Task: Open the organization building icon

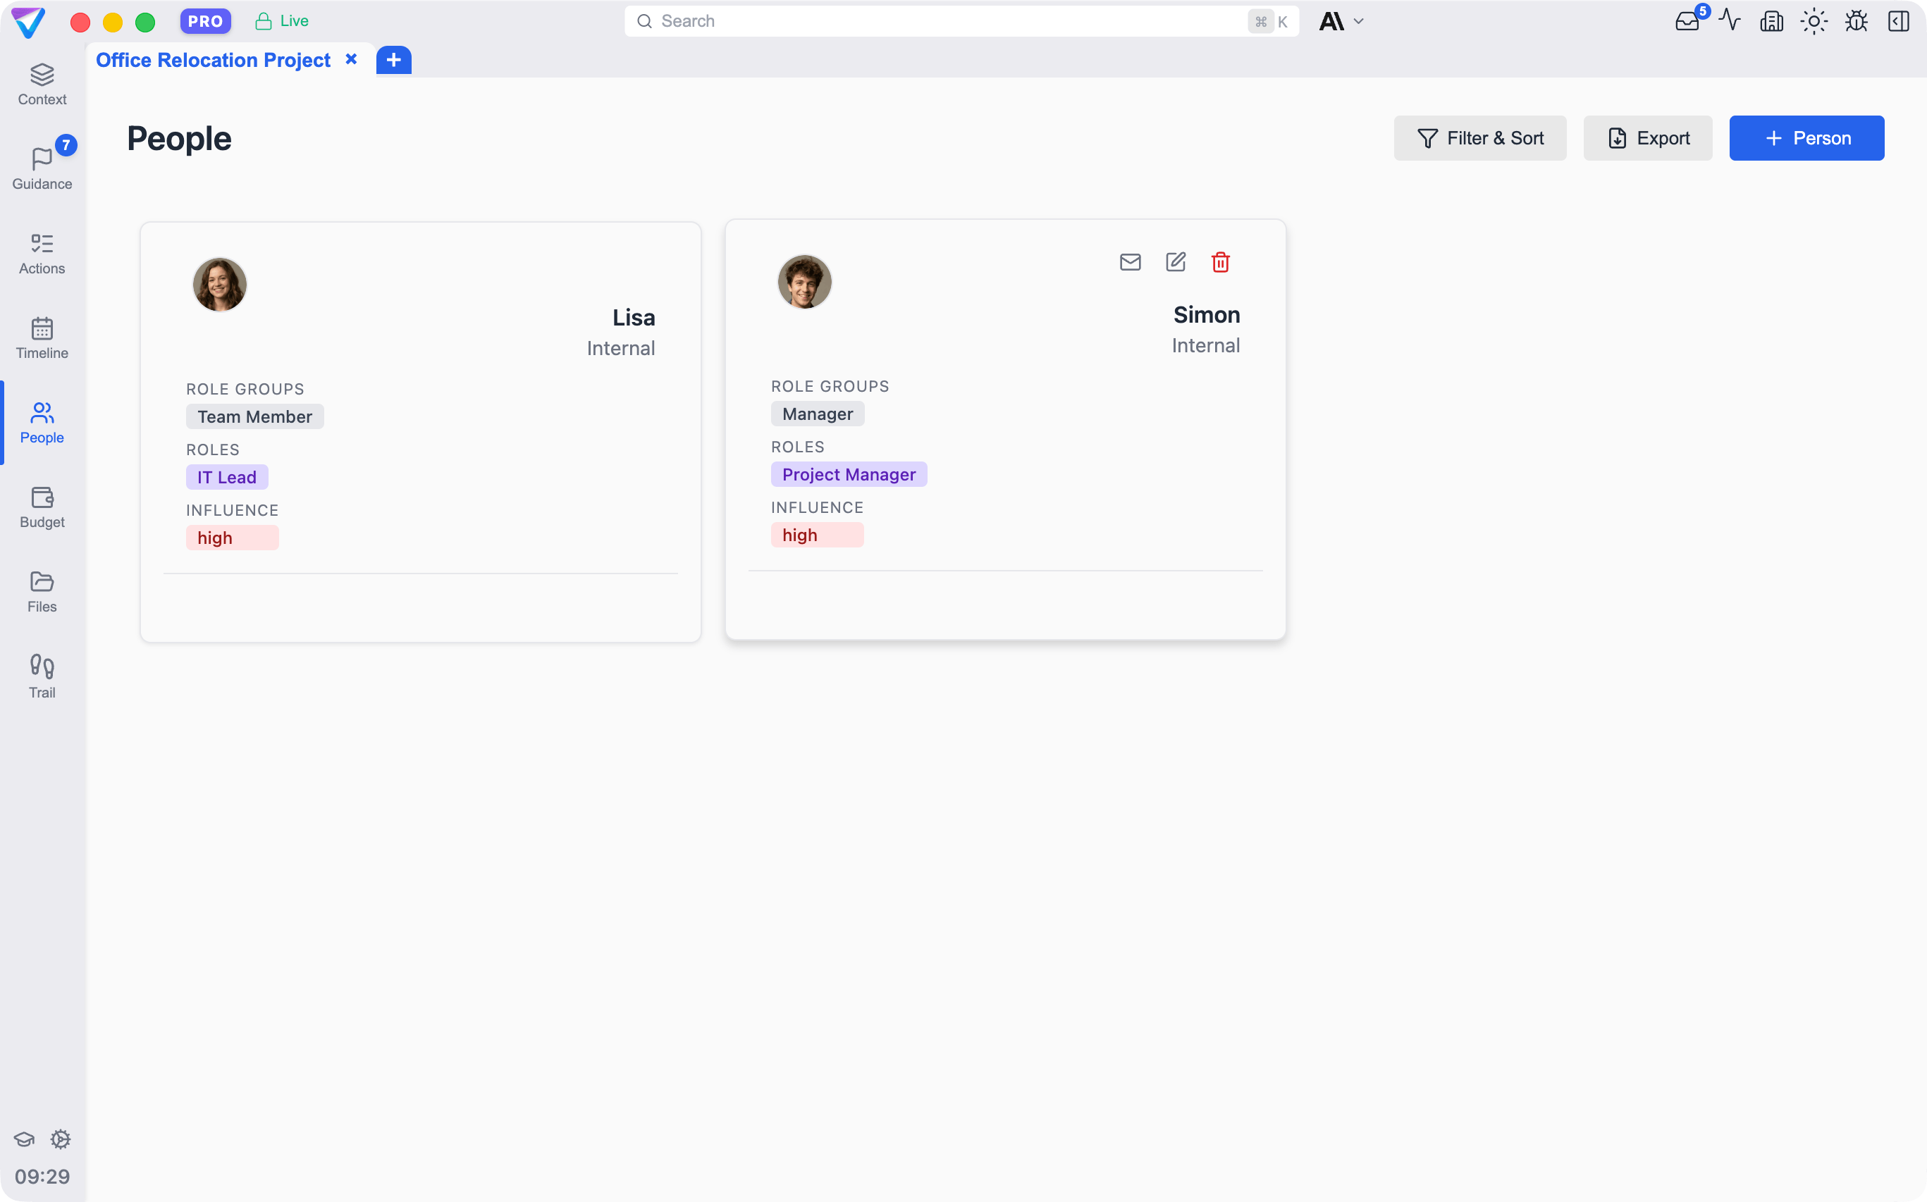Action: coord(1771,21)
